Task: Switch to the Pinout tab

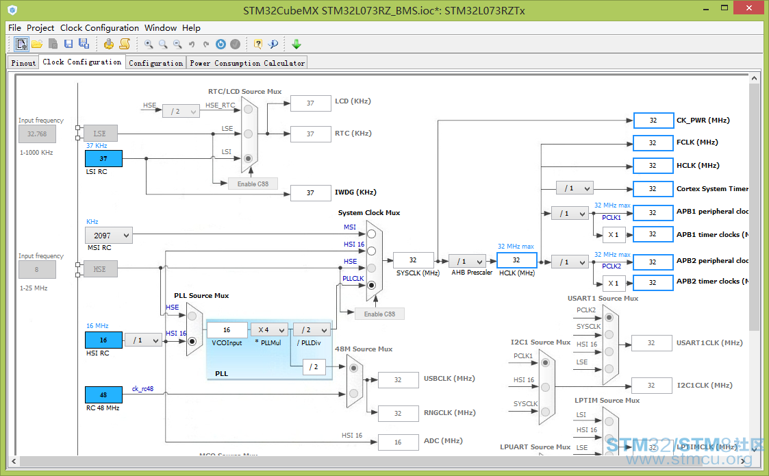Action: [x=23, y=63]
